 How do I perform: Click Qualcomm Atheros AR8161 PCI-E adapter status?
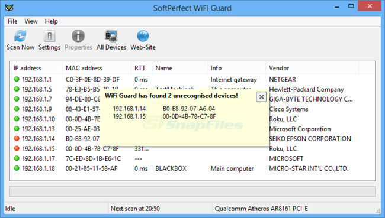click(261, 209)
